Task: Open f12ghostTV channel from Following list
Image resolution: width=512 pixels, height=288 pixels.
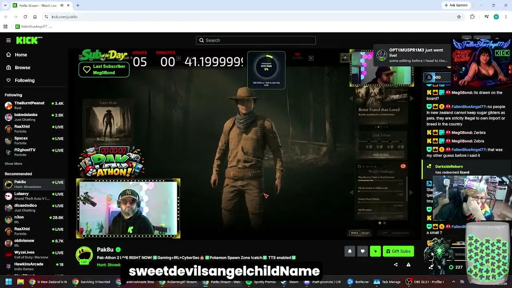Action: pyautogui.click(x=34, y=152)
